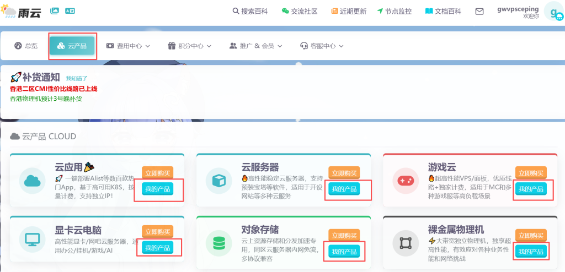Click the 对象存储 database icon
This screenshot has width=565, height=272.
[218, 243]
